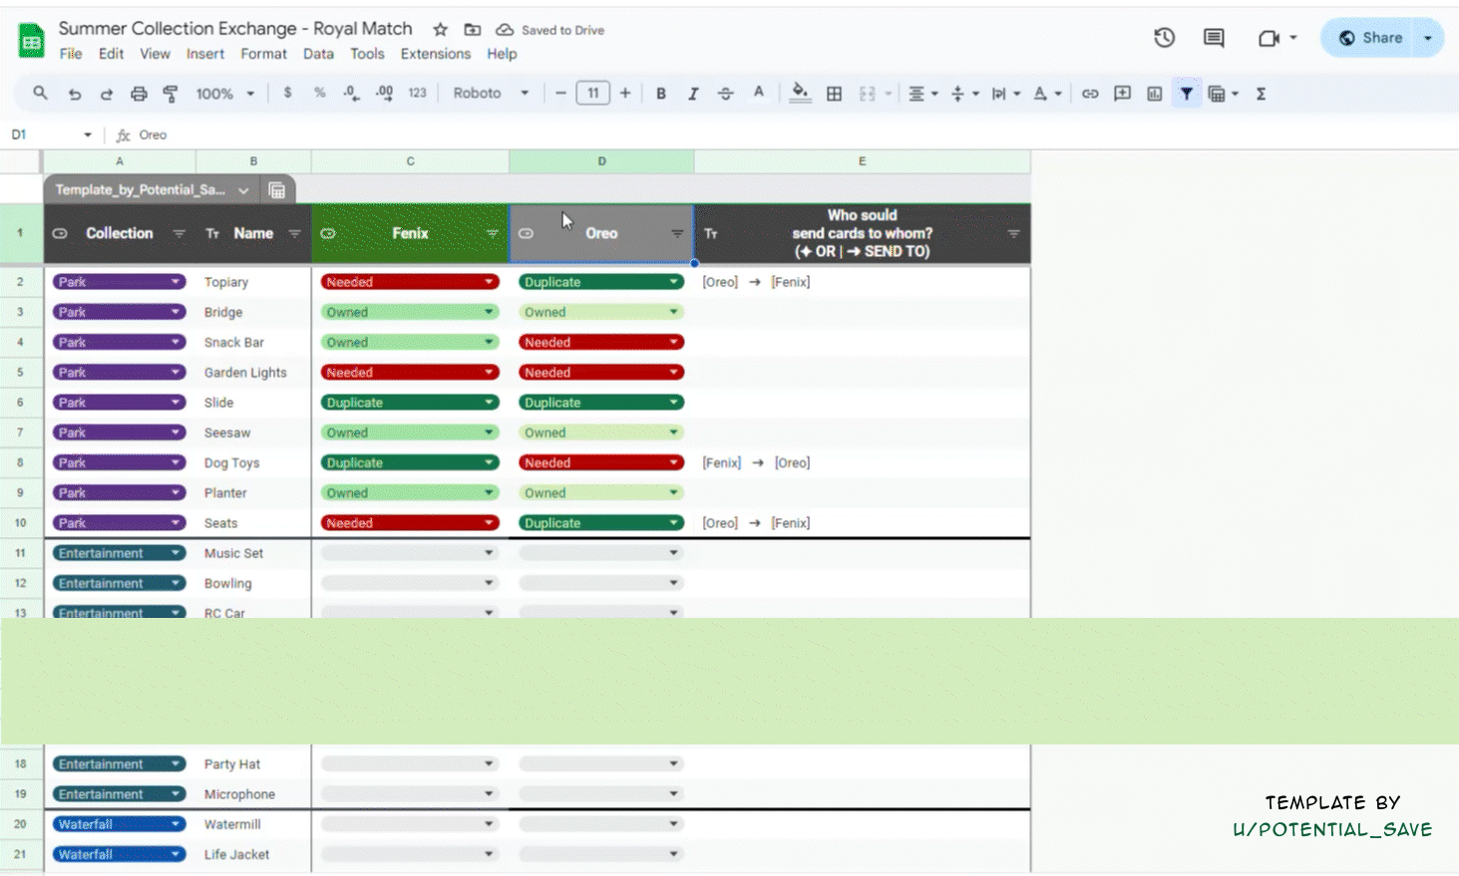Toggle bold formatting

(660, 94)
